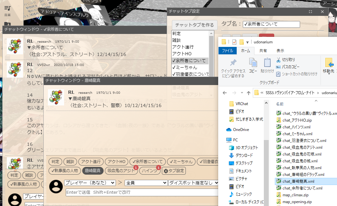
Task: Open ドキュメント in the navigation pane
Action: point(240,171)
